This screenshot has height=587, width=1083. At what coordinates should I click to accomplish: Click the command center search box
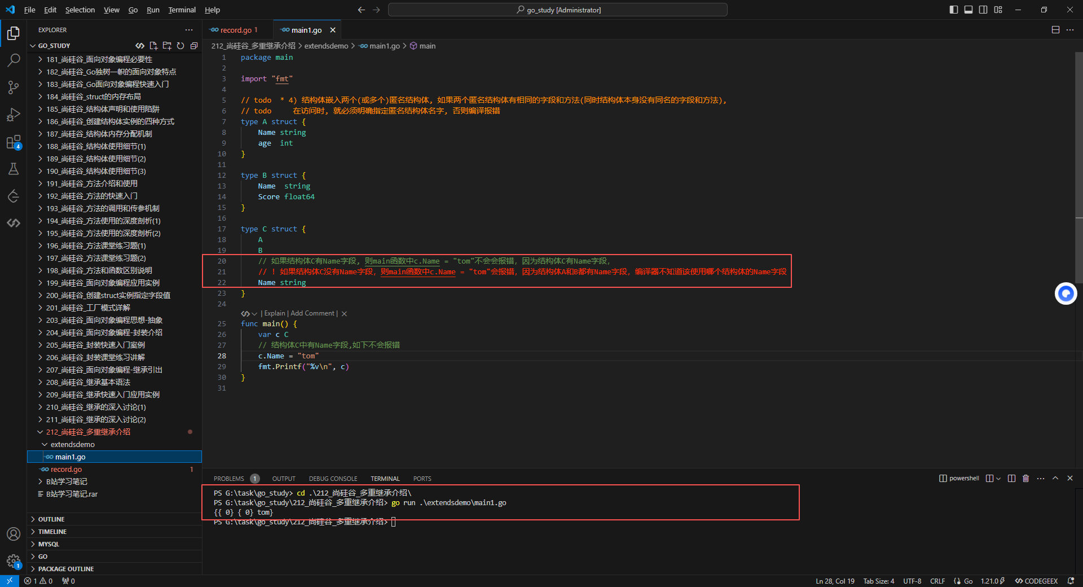point(558,10)
